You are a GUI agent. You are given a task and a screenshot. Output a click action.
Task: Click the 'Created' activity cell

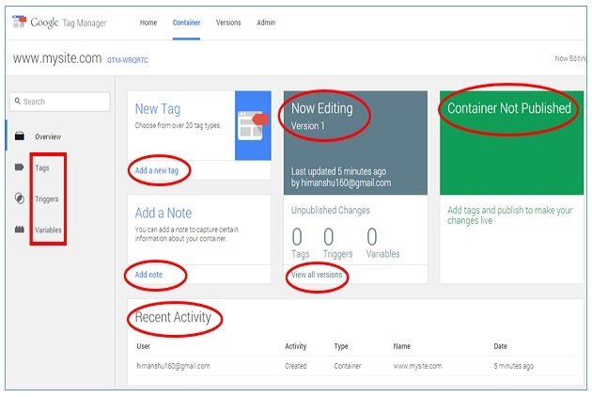pos(296,366)
